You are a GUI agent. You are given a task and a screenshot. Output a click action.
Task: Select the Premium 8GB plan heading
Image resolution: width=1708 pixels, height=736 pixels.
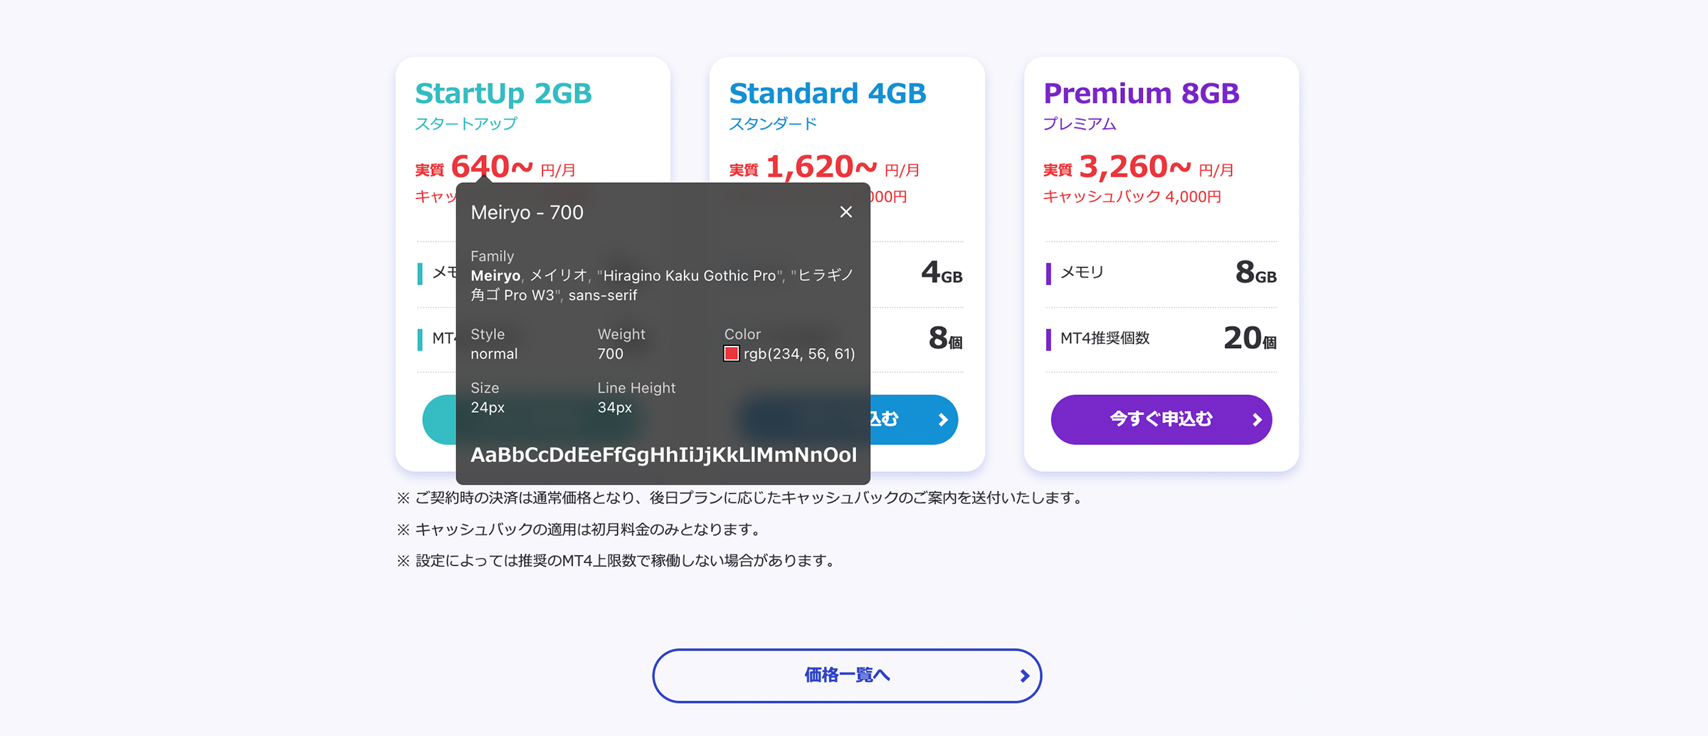(x=1142, y=94)
